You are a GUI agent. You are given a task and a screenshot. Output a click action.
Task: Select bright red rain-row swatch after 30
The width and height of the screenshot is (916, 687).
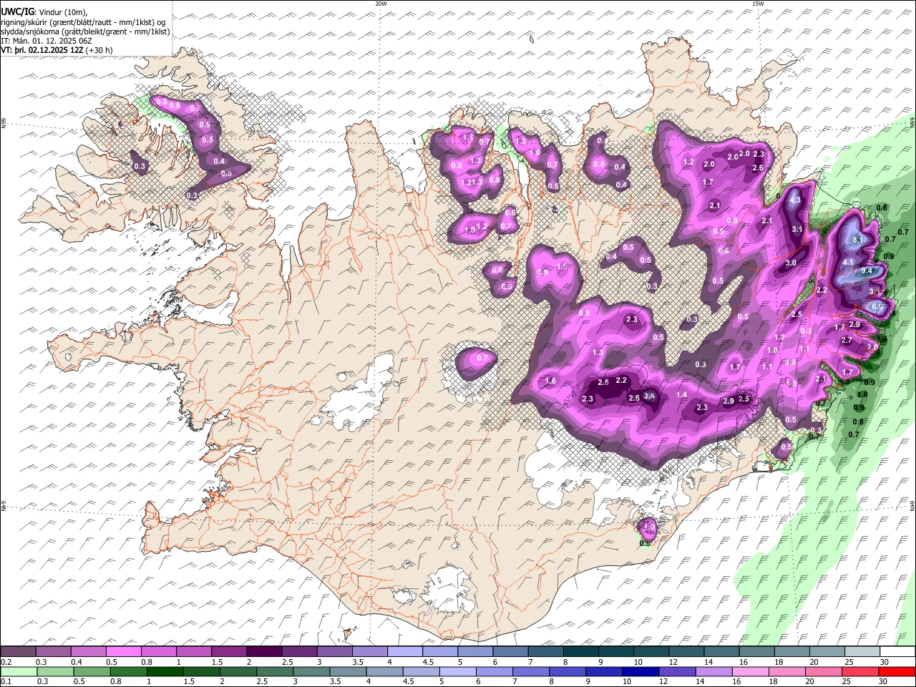(897, 671)
